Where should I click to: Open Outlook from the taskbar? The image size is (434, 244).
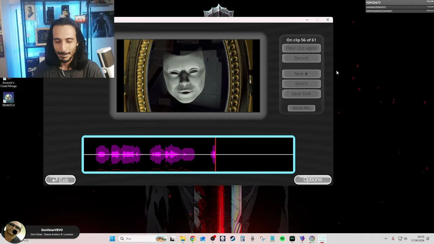(x=203, y=239)
